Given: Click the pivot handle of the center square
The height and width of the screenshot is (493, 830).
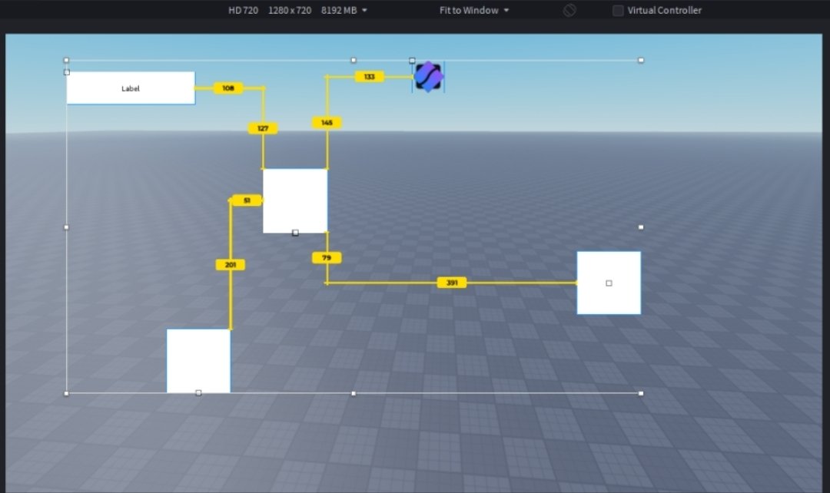Looking at the screenshot, I should click(295, 231).
